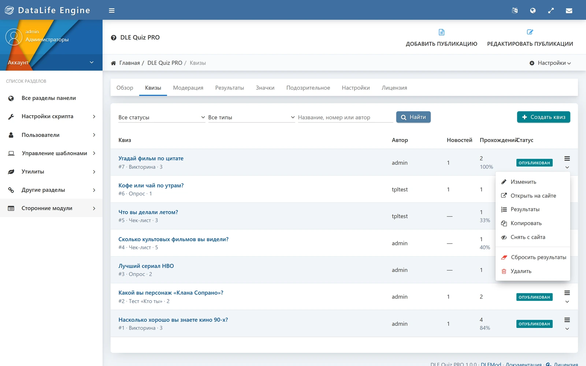The width and height of the screenshot is (586, 366).
Task: Expand the Аккаунт section in sidebar
Action: click(51, 63)
